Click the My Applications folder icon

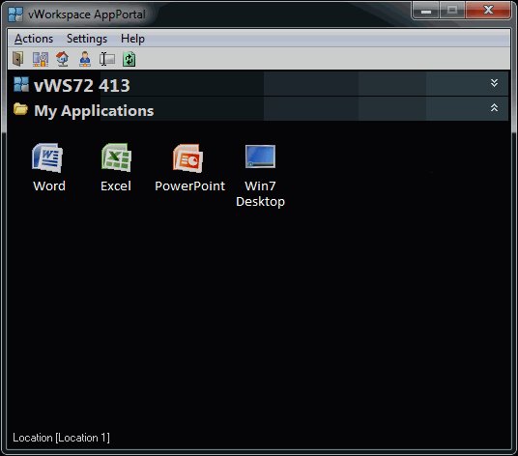[21, 109]
